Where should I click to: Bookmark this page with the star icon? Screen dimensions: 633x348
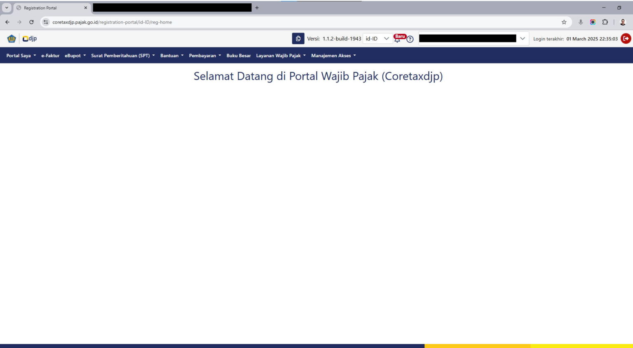click(x=565, y=22)
